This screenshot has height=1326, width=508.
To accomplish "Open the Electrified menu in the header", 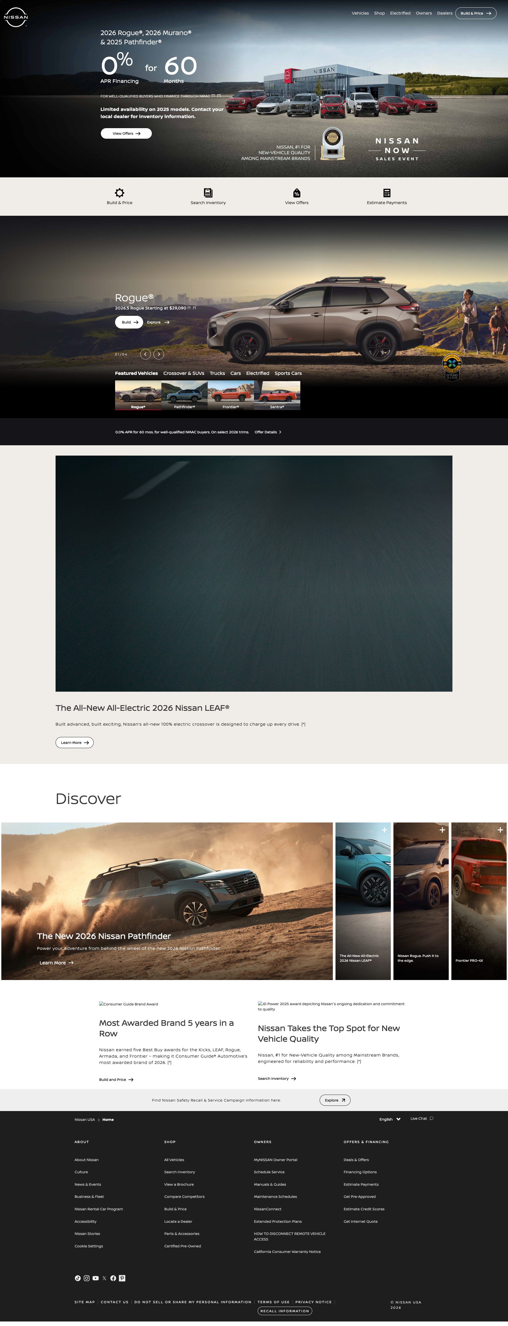I will click(x=400, y=13).
